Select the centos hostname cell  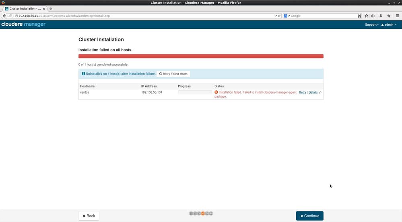85,92
